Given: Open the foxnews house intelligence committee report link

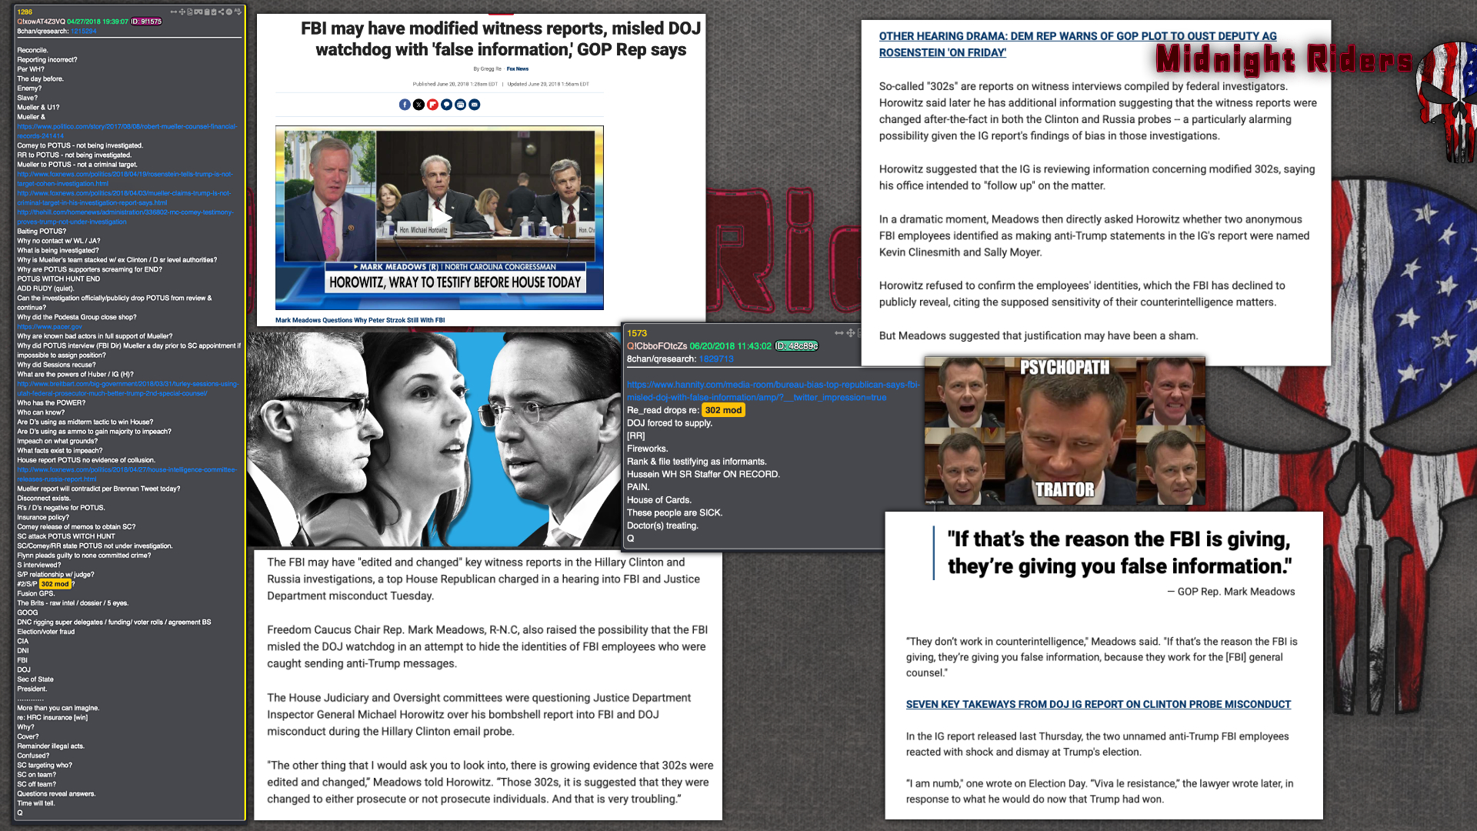Looking at the screenshot, I should [127, 474].
